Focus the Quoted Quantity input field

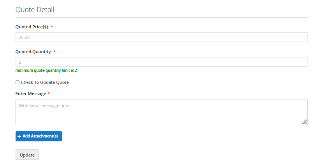[161, 62]
